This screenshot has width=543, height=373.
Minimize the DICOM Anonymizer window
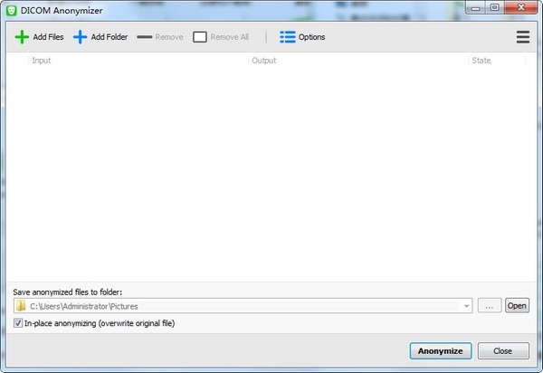click(x=476, y=7)
